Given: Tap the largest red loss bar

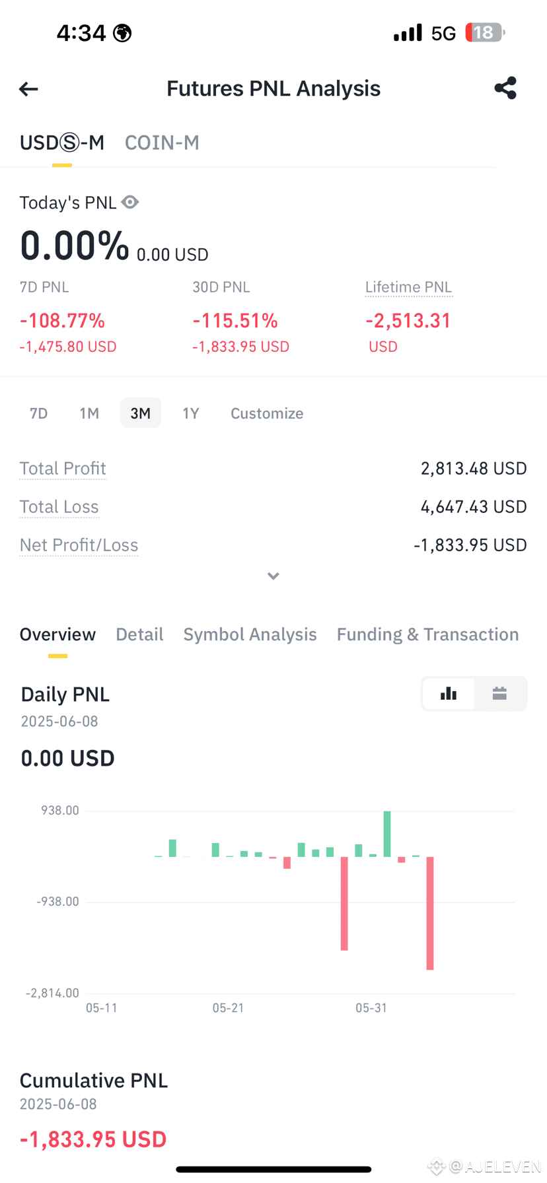Looking at the screenshot, I should 430,913.
